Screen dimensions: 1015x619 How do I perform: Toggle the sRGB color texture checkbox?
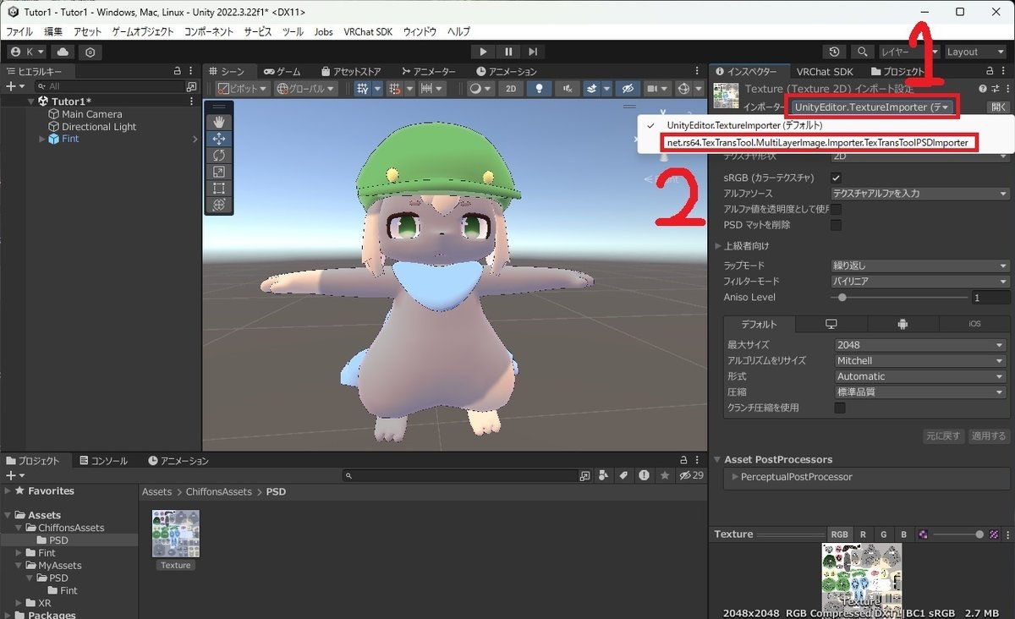837,178
